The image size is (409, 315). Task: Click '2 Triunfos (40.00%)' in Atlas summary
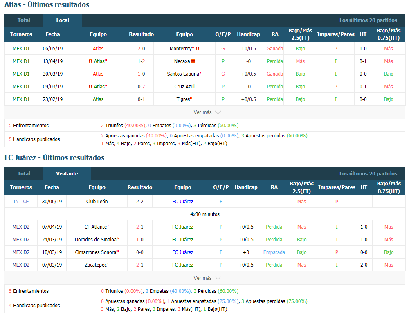tap(123, 126)
